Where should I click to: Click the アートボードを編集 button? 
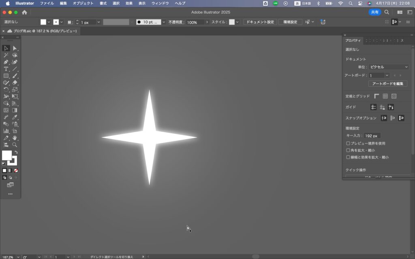click(x=388, y=83)
